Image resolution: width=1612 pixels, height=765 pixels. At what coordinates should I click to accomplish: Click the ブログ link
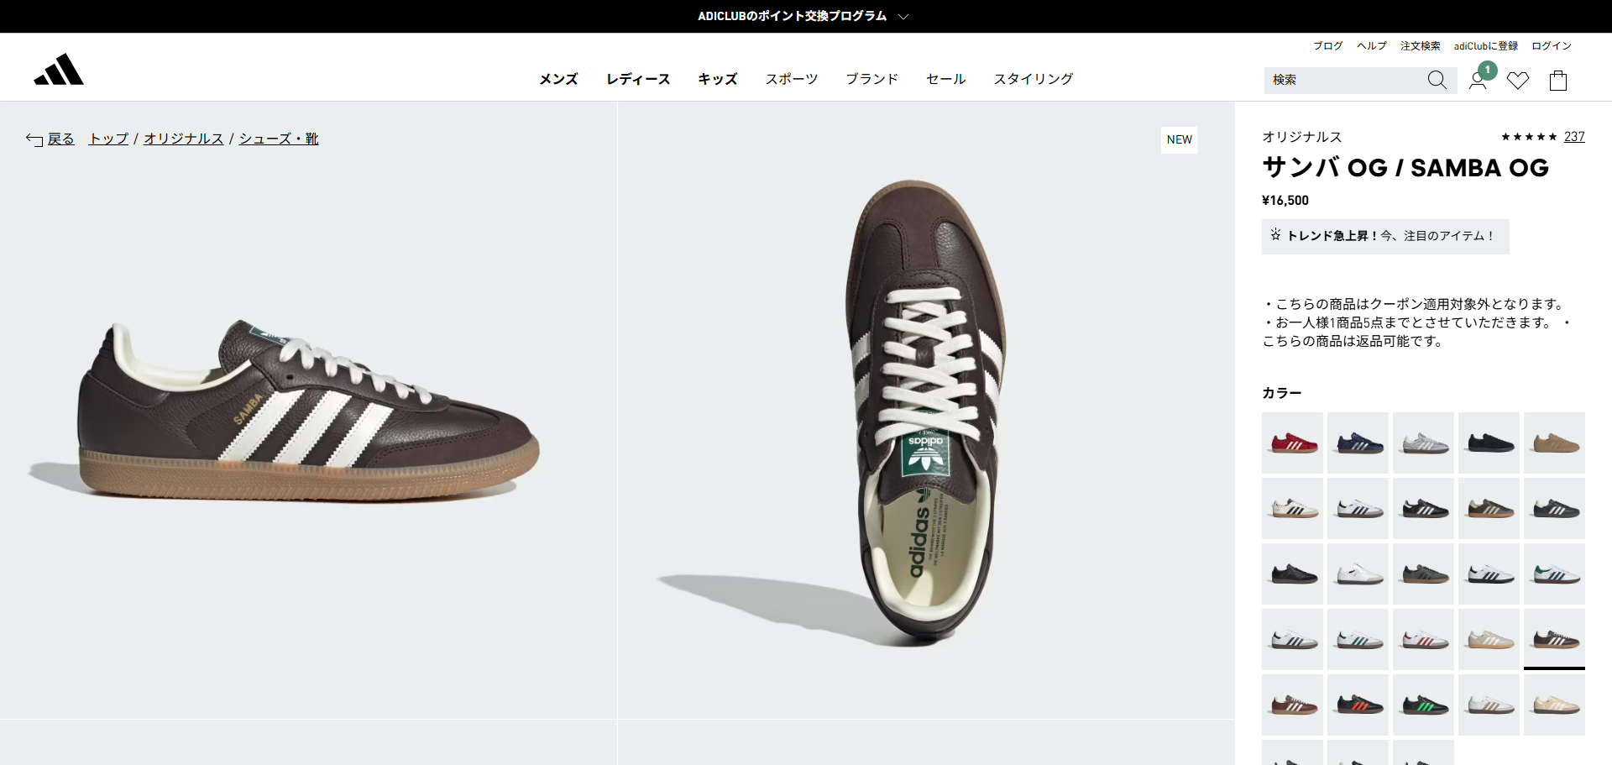(1328, 46)
